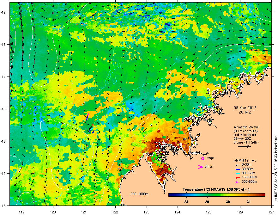The width and height of the screenshot is (278, 215).
Task: Click the 0.5m/s velocity scale arrow
Action: pyautogui.click(x=244, y=146)
